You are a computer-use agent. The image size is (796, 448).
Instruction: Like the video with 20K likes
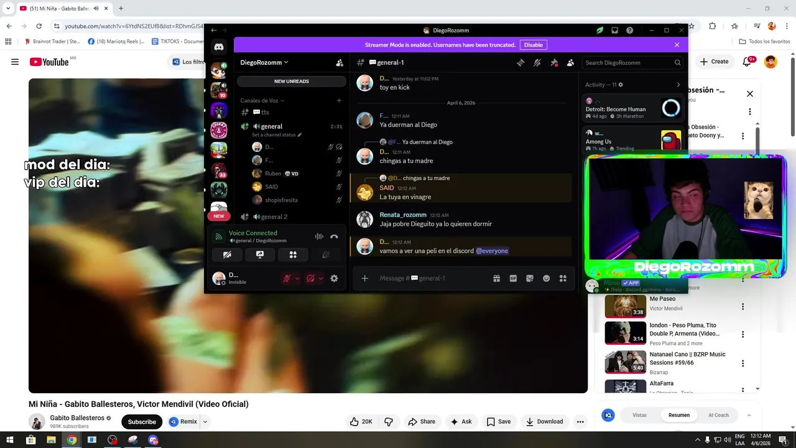coord(361,422)
